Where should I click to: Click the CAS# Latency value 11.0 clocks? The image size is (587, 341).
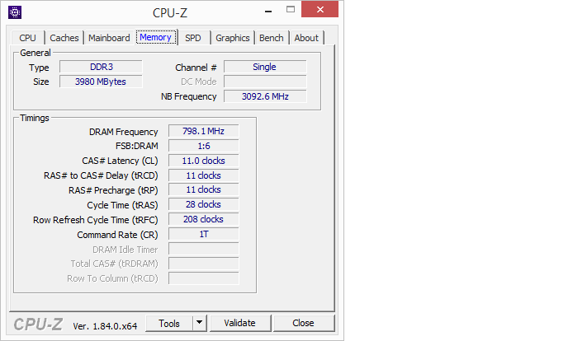204,161
